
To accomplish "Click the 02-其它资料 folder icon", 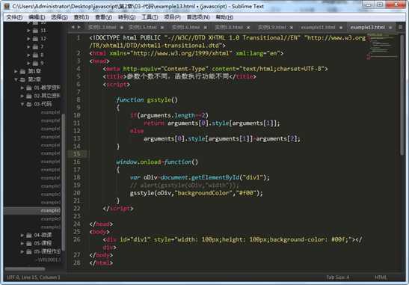I will coord(29,96).
